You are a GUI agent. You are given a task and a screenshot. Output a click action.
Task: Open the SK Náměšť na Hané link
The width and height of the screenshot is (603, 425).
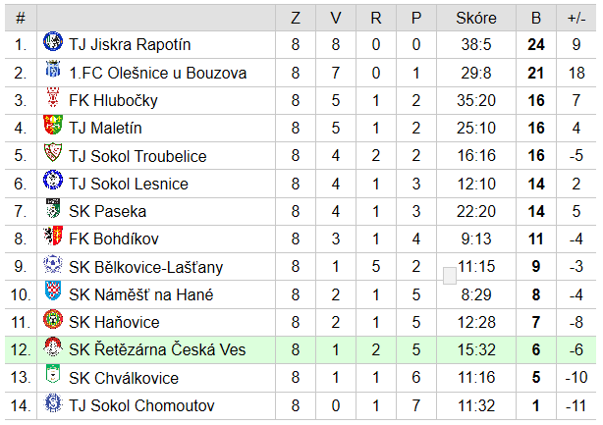(x=140, y=294)
